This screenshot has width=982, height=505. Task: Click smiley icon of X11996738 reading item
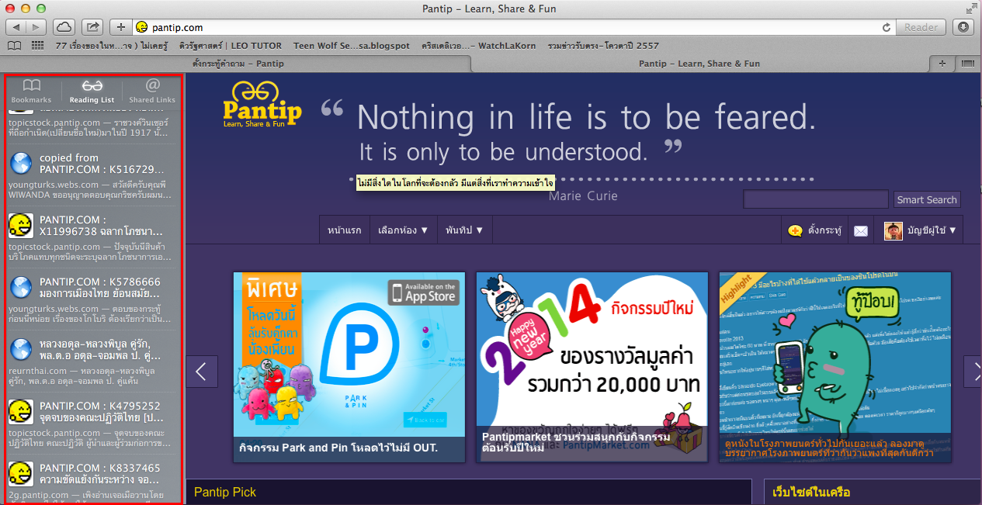click(x=20, y=226)
